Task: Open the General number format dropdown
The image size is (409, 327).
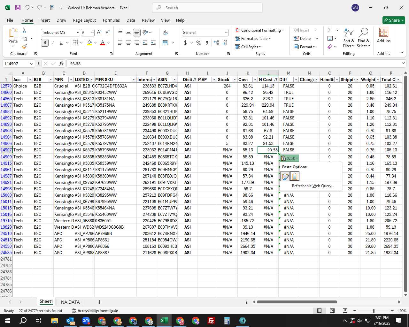Action: (226, 33)
